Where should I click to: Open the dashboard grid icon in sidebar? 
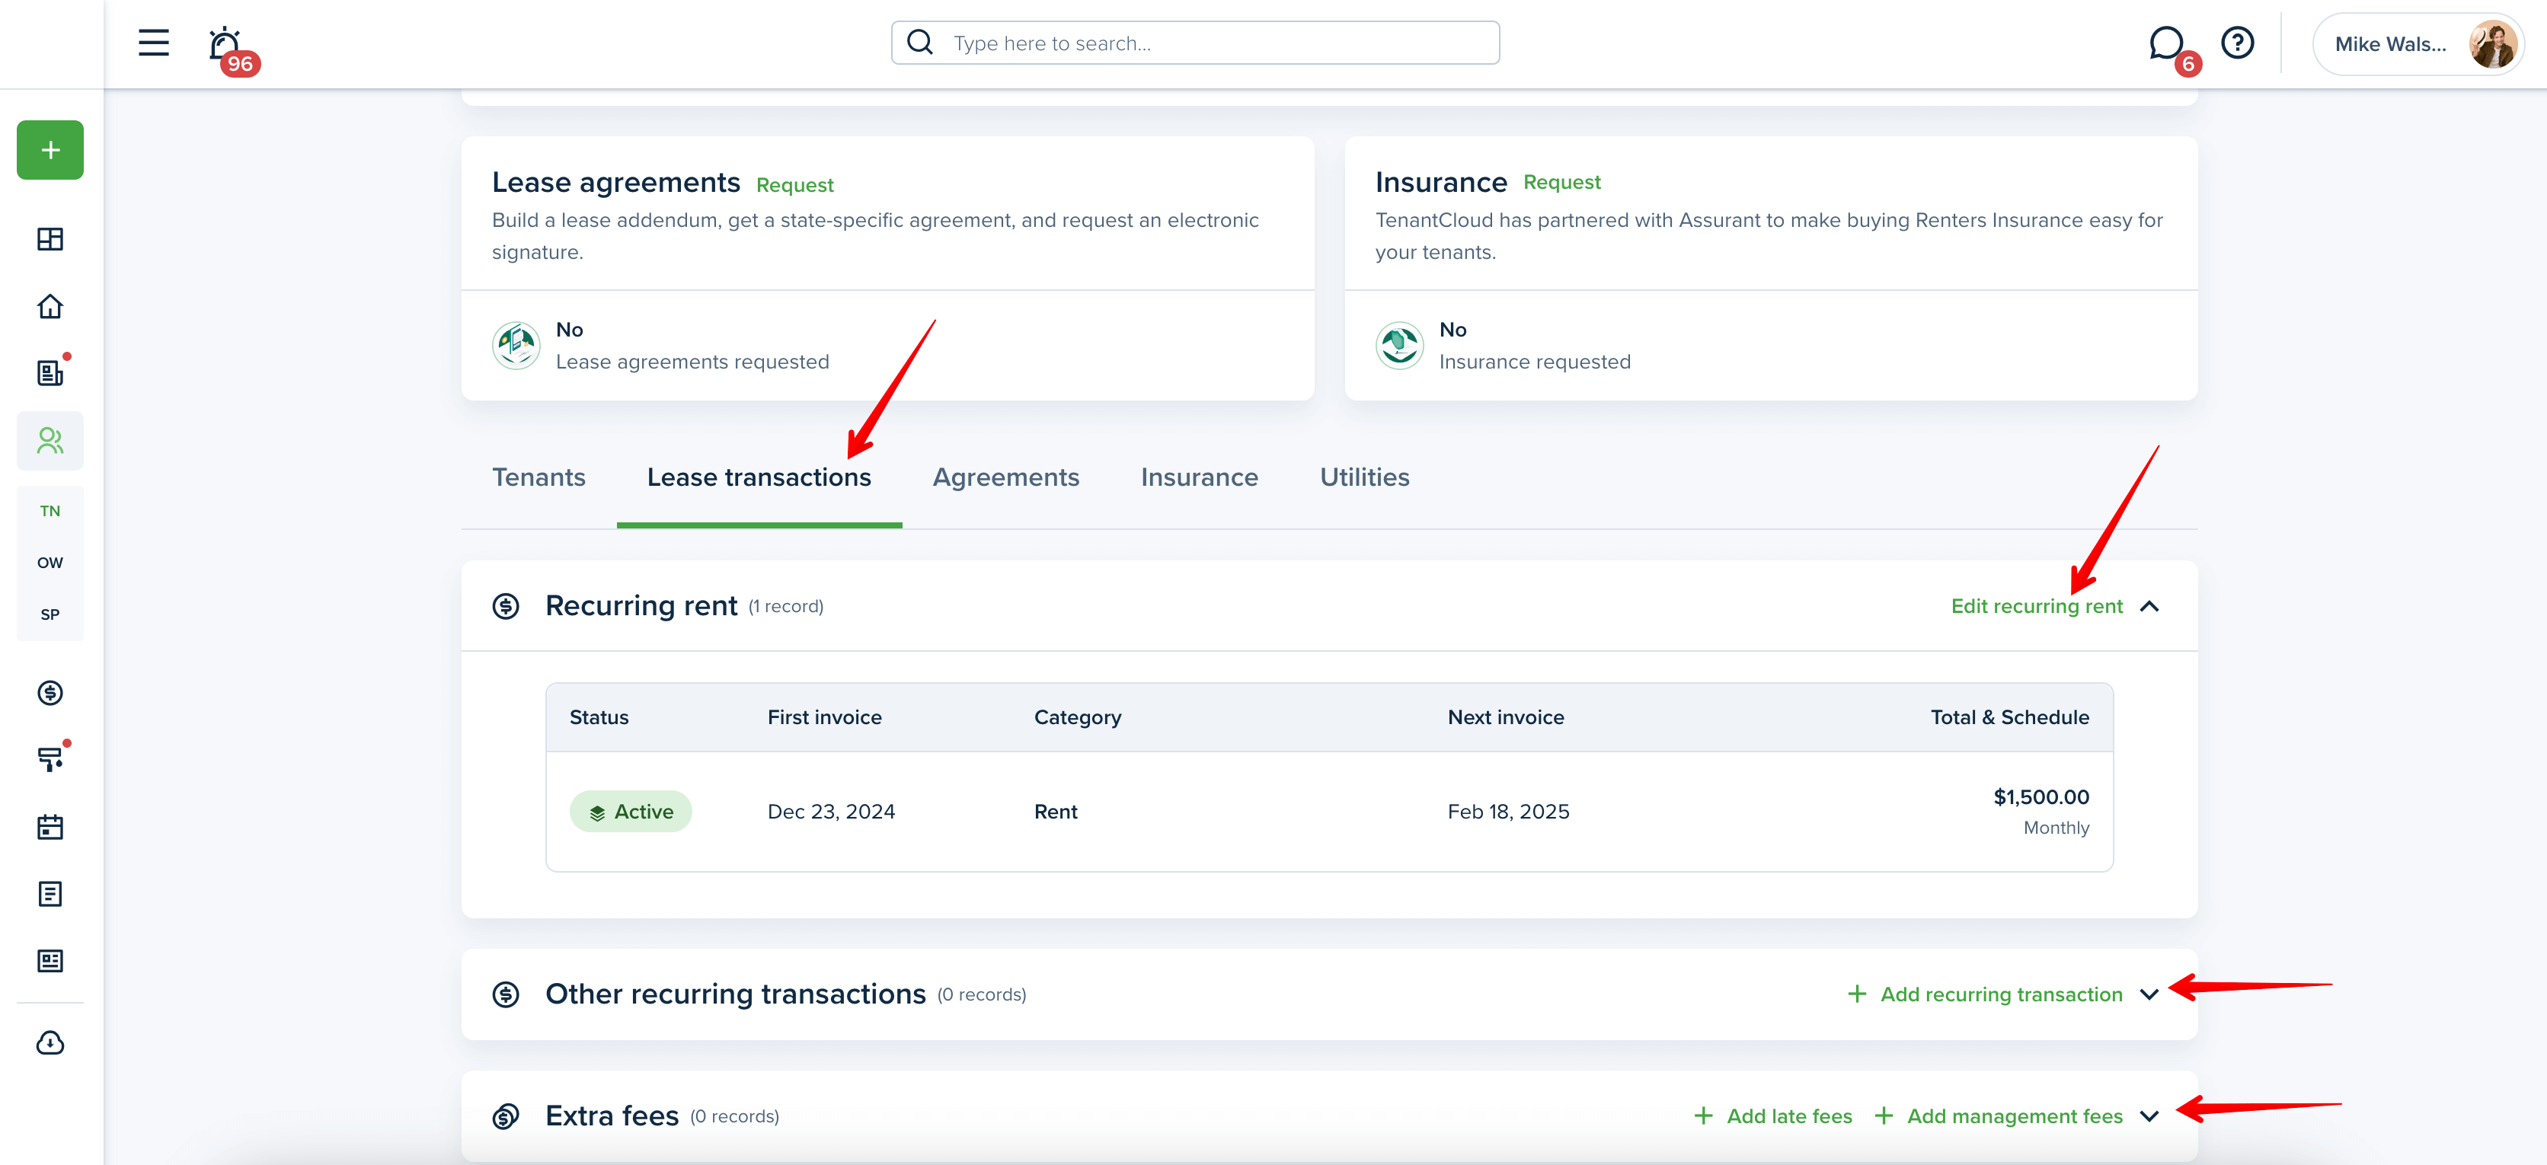[x=50, y=239]
